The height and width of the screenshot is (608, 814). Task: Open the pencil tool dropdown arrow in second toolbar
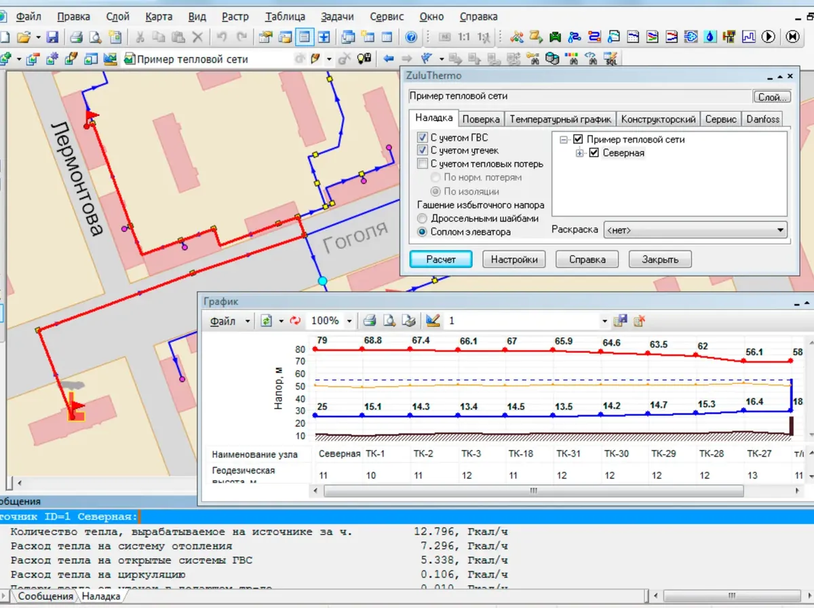click(x=329, y=59)
